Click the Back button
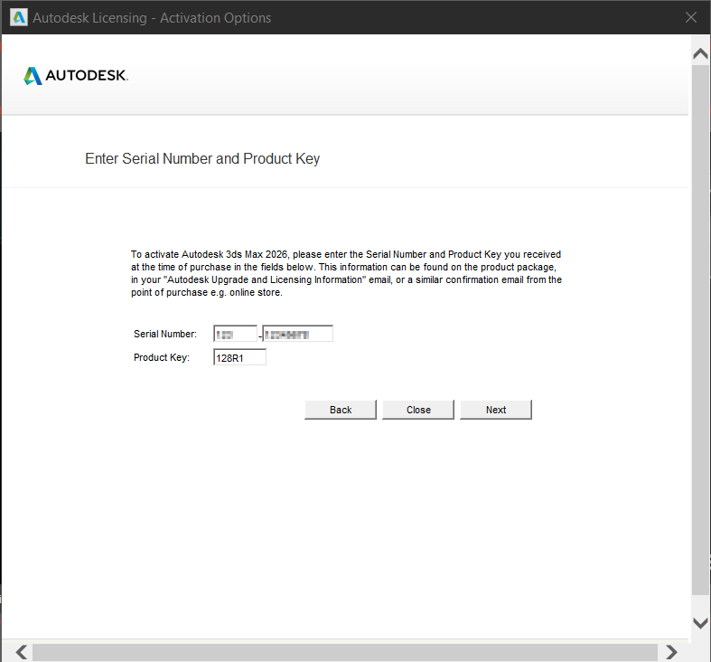This screenshot has height=662, width=711. pos(341,410)
